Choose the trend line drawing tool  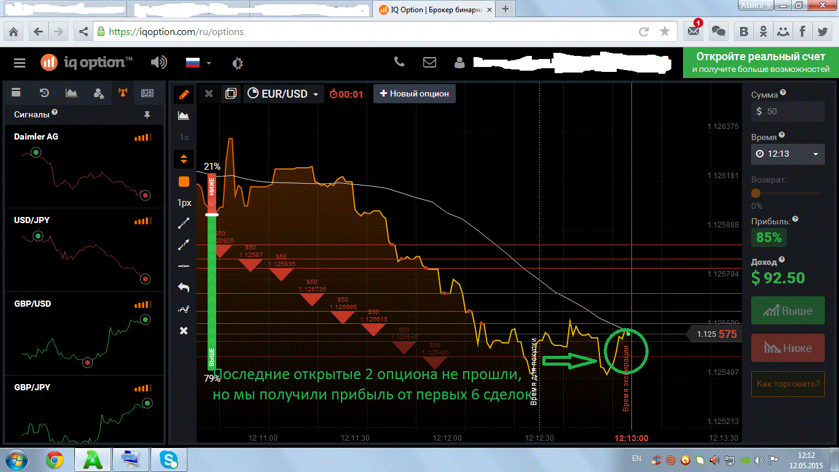(183, 223)
